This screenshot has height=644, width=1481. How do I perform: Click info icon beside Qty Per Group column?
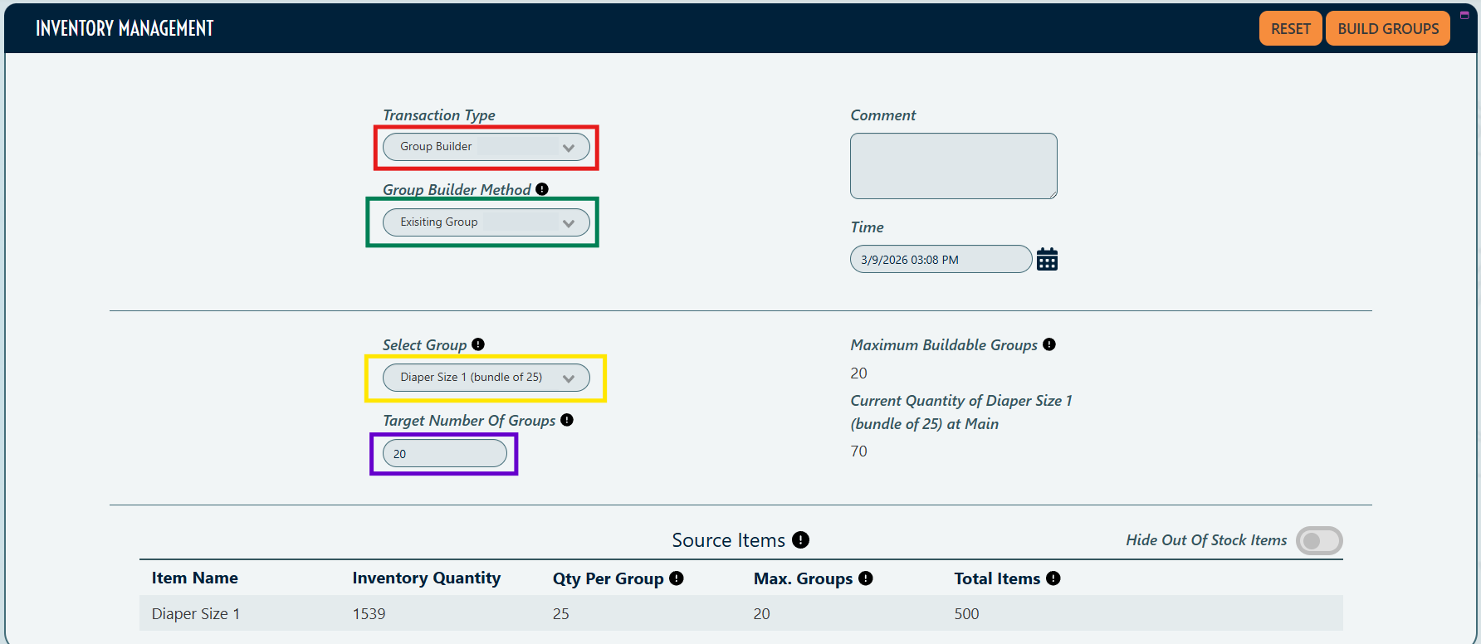click(677, 578)
